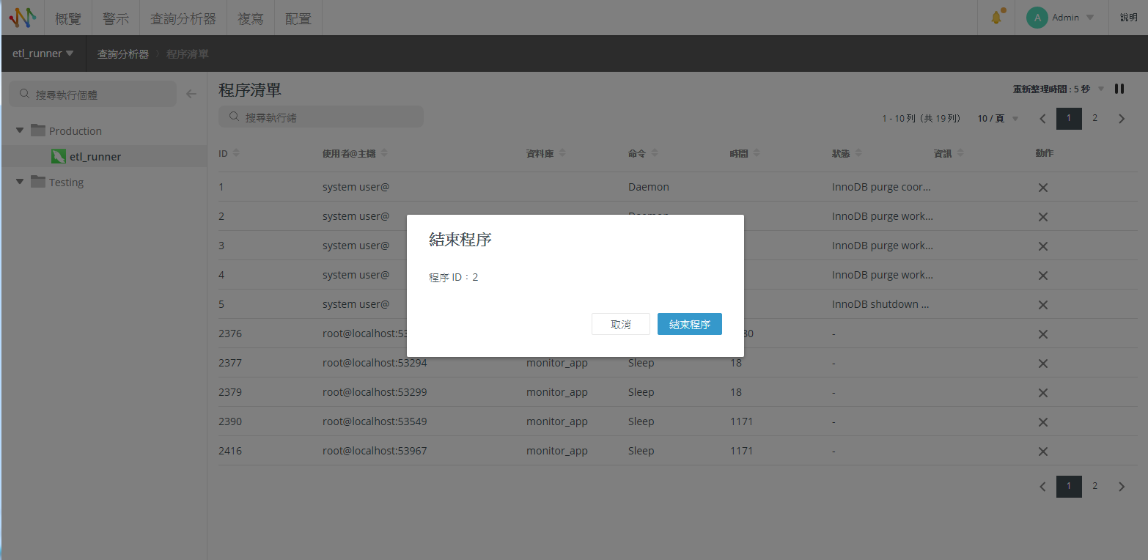Click the sort arrows on the ID column

pyautogui.click(x=236, y=153)
